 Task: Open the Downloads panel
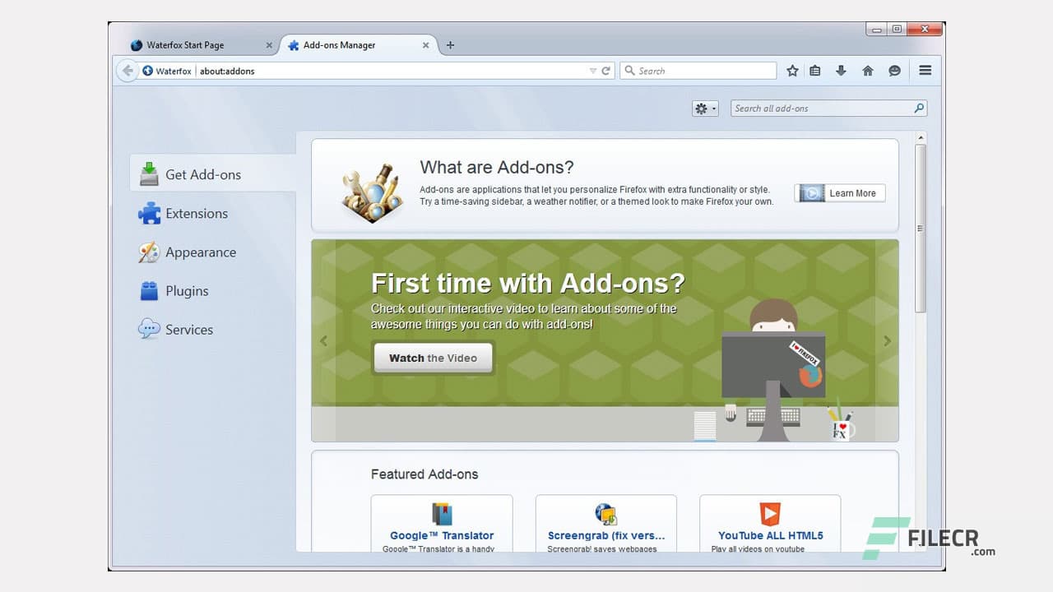(x=841, y=71)
